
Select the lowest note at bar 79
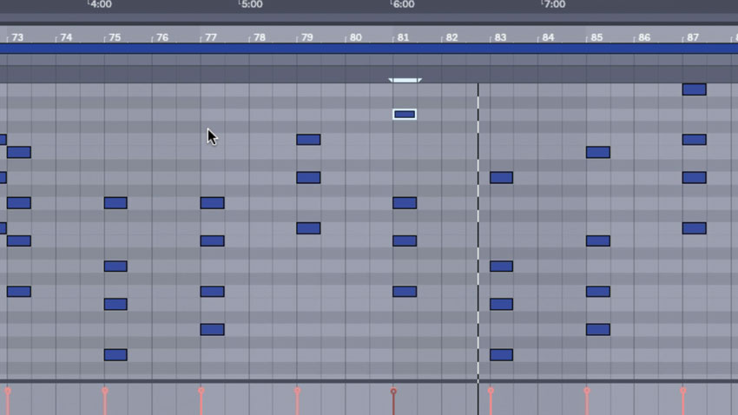(308, 228)
